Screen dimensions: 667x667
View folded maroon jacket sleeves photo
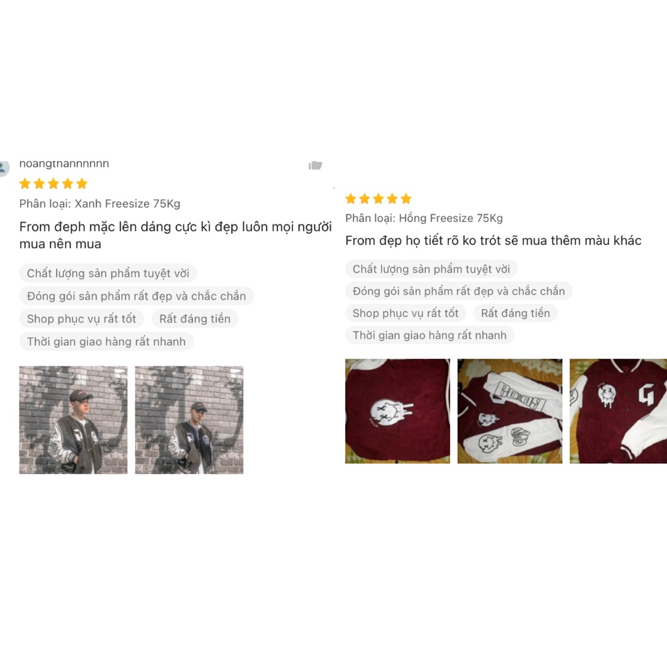click(x=509, y=411)
